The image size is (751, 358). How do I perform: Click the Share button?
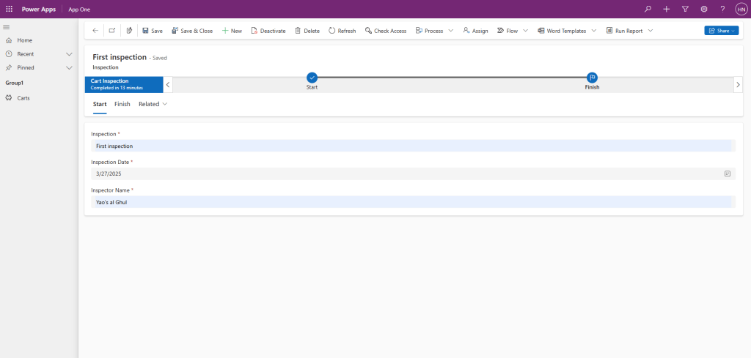(x=721, y=31)
